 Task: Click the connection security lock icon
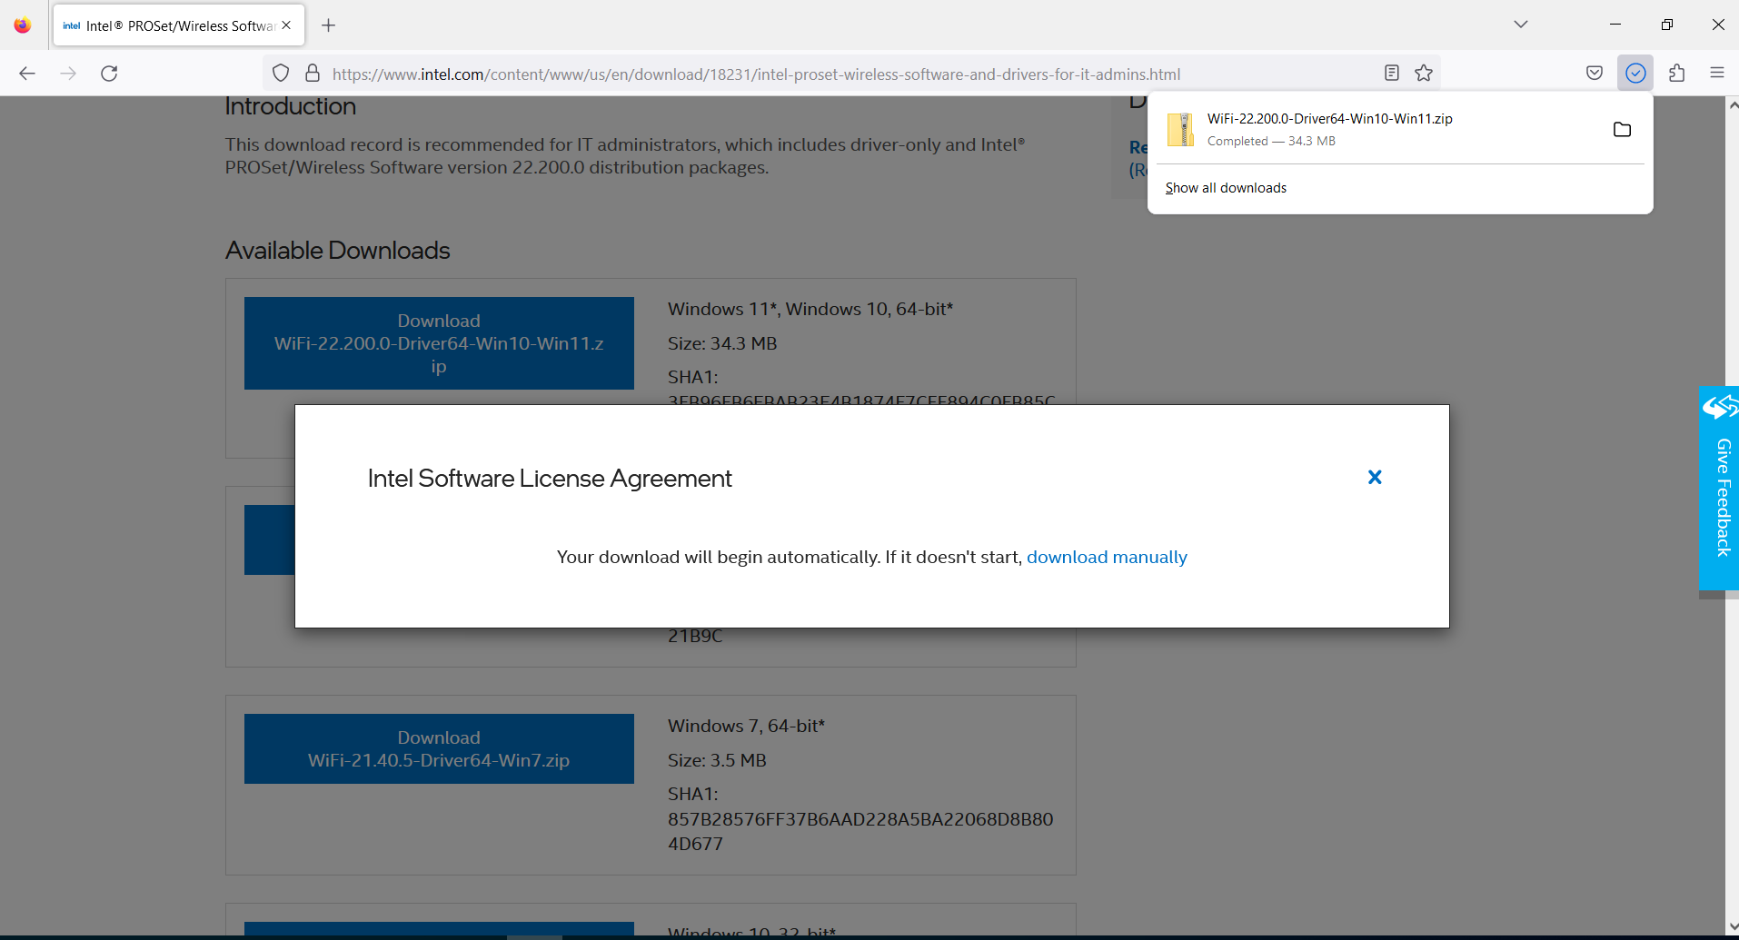coord(312,73)
